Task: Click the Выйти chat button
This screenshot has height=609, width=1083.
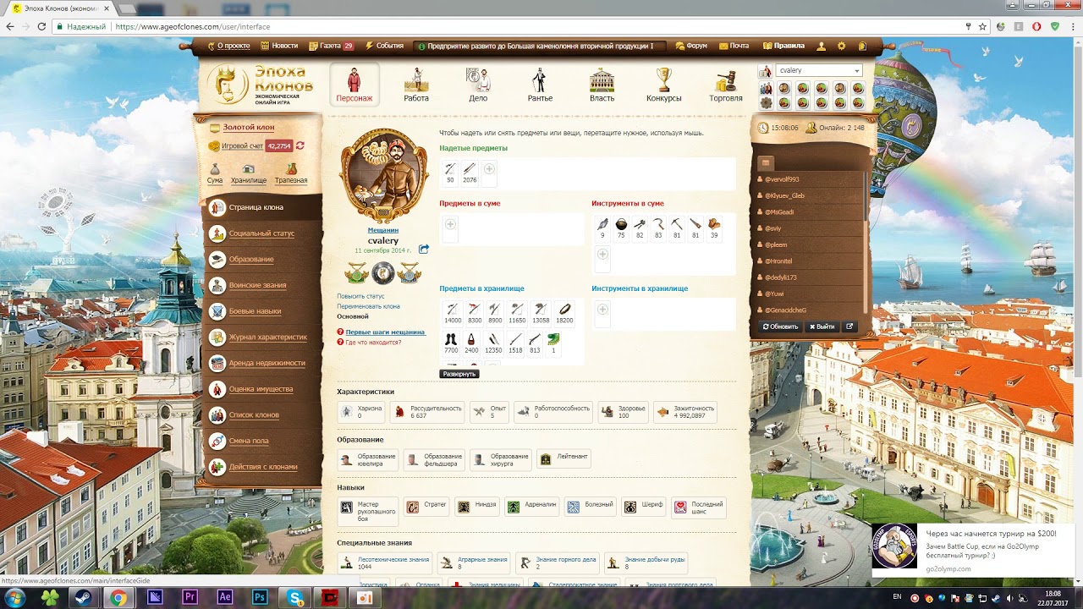Action: pos(822,326)
